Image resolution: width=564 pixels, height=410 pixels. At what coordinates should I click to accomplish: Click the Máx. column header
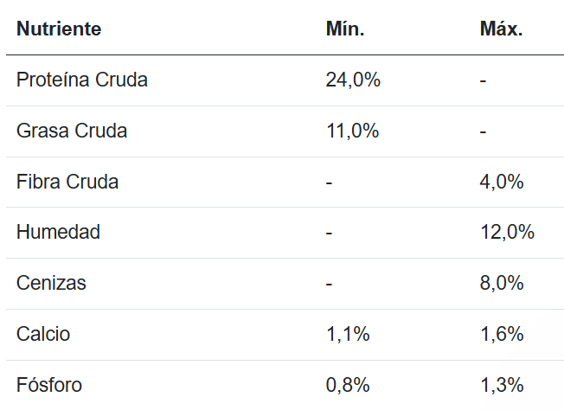tap(501, 29)
